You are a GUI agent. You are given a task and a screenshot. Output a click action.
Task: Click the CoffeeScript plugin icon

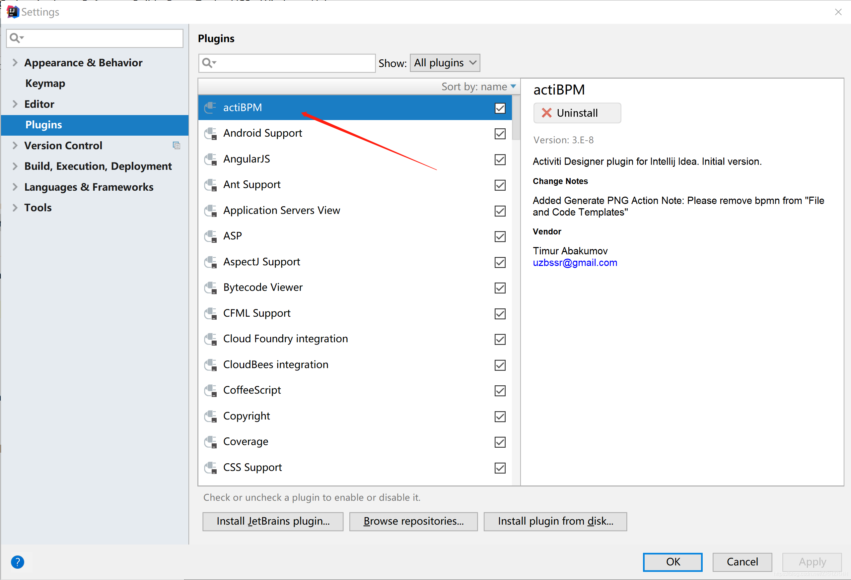(x=212, y=390)
